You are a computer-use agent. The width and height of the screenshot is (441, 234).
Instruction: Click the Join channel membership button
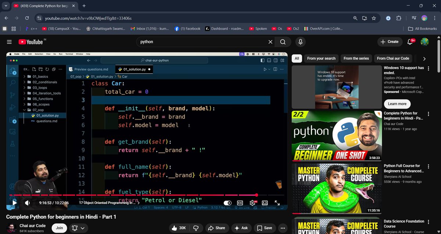59,228
